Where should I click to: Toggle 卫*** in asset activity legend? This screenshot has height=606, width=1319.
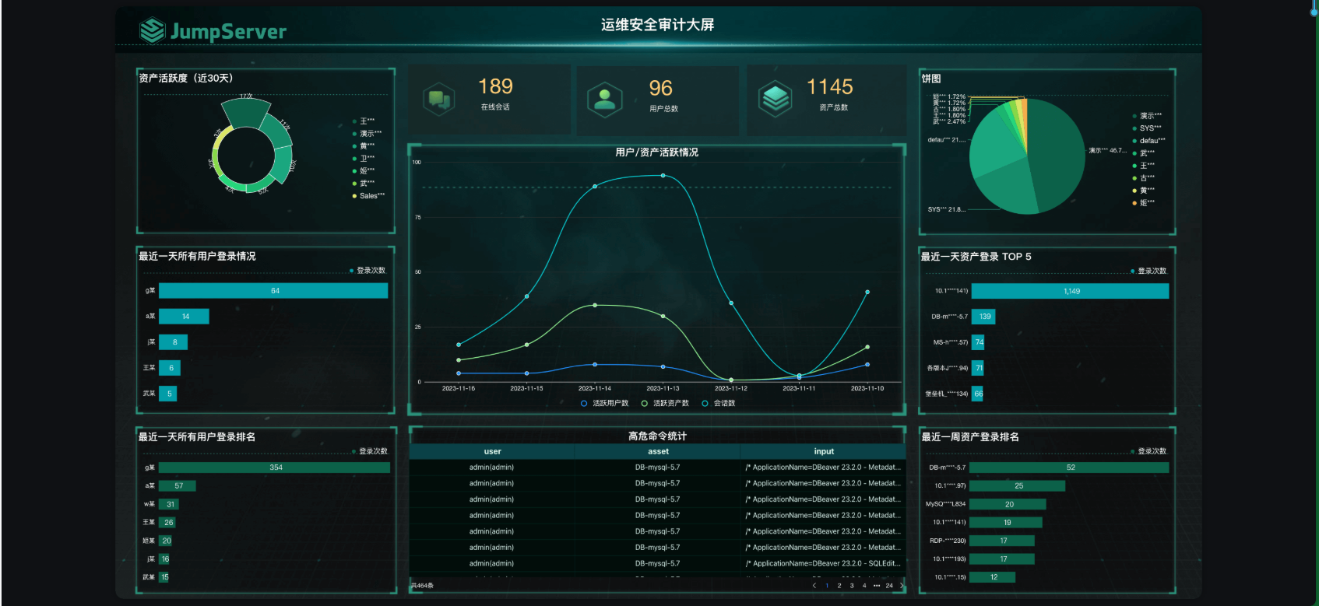364,159
